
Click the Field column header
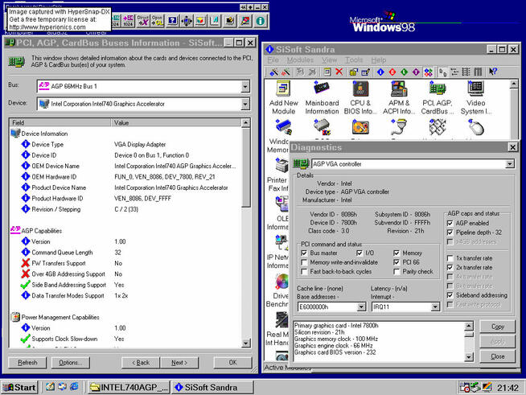60,122
